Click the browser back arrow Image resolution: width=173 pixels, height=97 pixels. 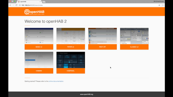point(10,5)
